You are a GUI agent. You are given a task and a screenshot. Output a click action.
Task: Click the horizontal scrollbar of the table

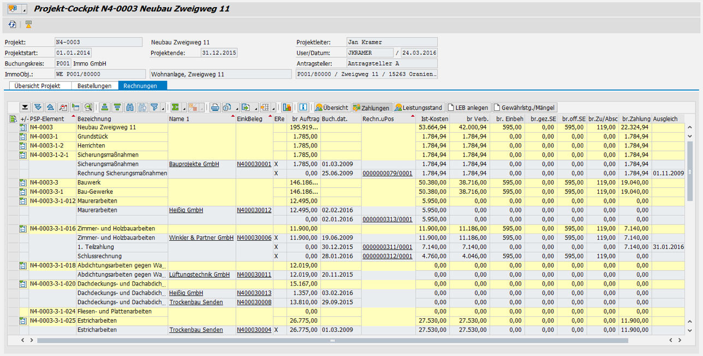pyautogui.click(x=332, y=340)
